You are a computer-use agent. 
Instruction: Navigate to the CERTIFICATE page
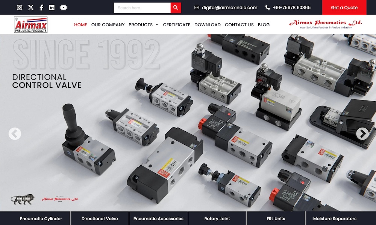pyautogui.click(x=177, y=25)
